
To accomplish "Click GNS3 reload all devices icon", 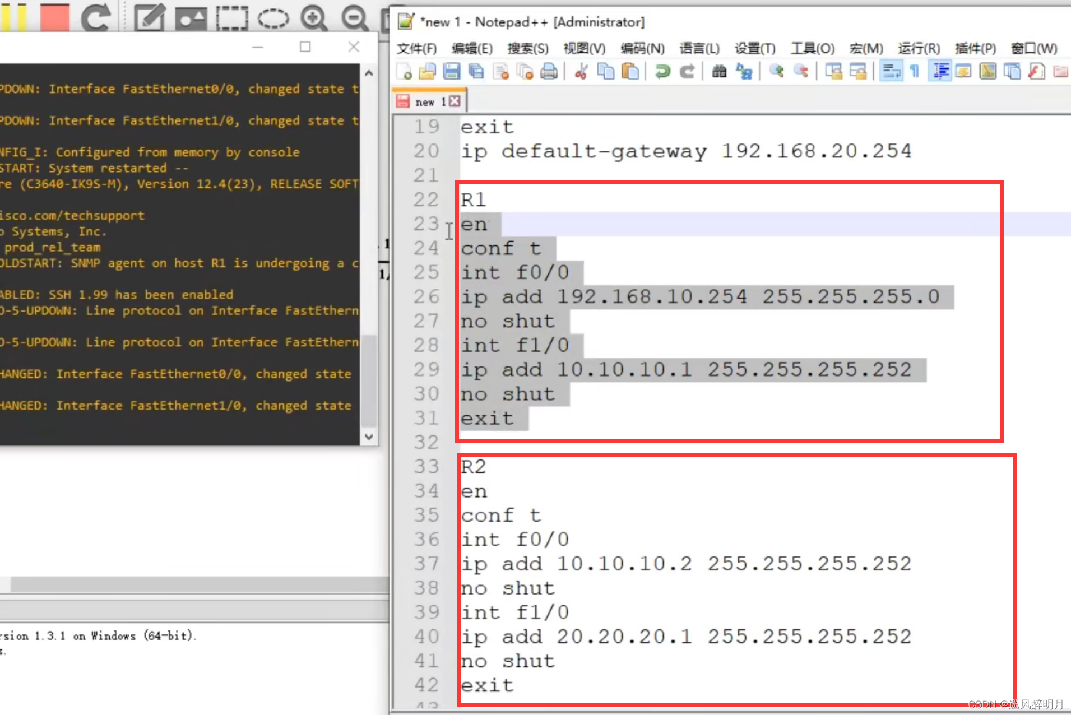I will [x=96, y=17].
